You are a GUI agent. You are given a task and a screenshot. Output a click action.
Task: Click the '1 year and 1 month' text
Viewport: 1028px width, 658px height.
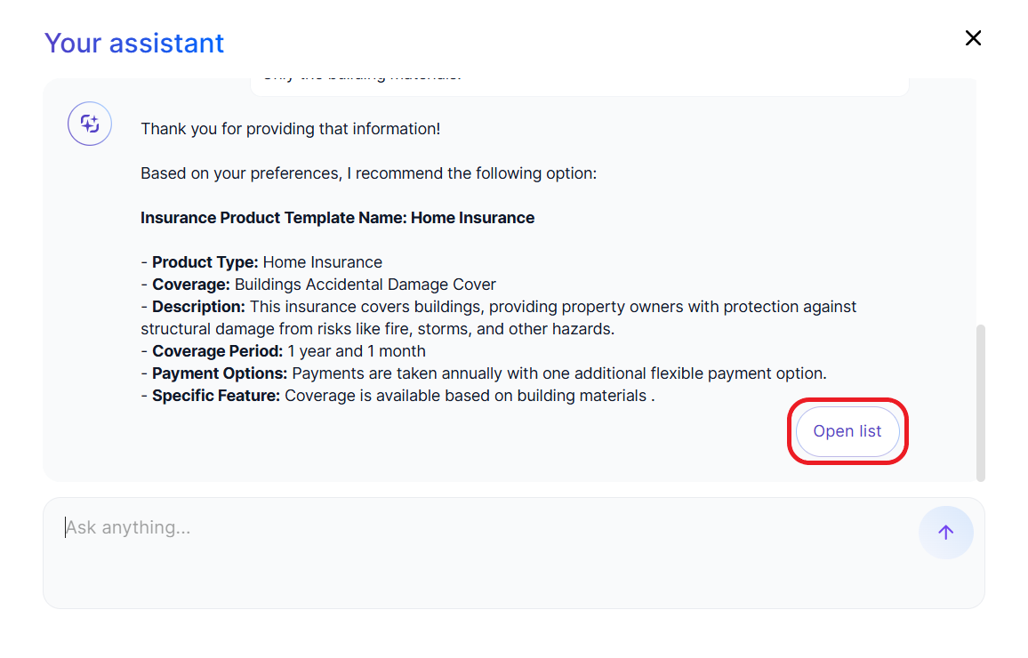point(357,351)
